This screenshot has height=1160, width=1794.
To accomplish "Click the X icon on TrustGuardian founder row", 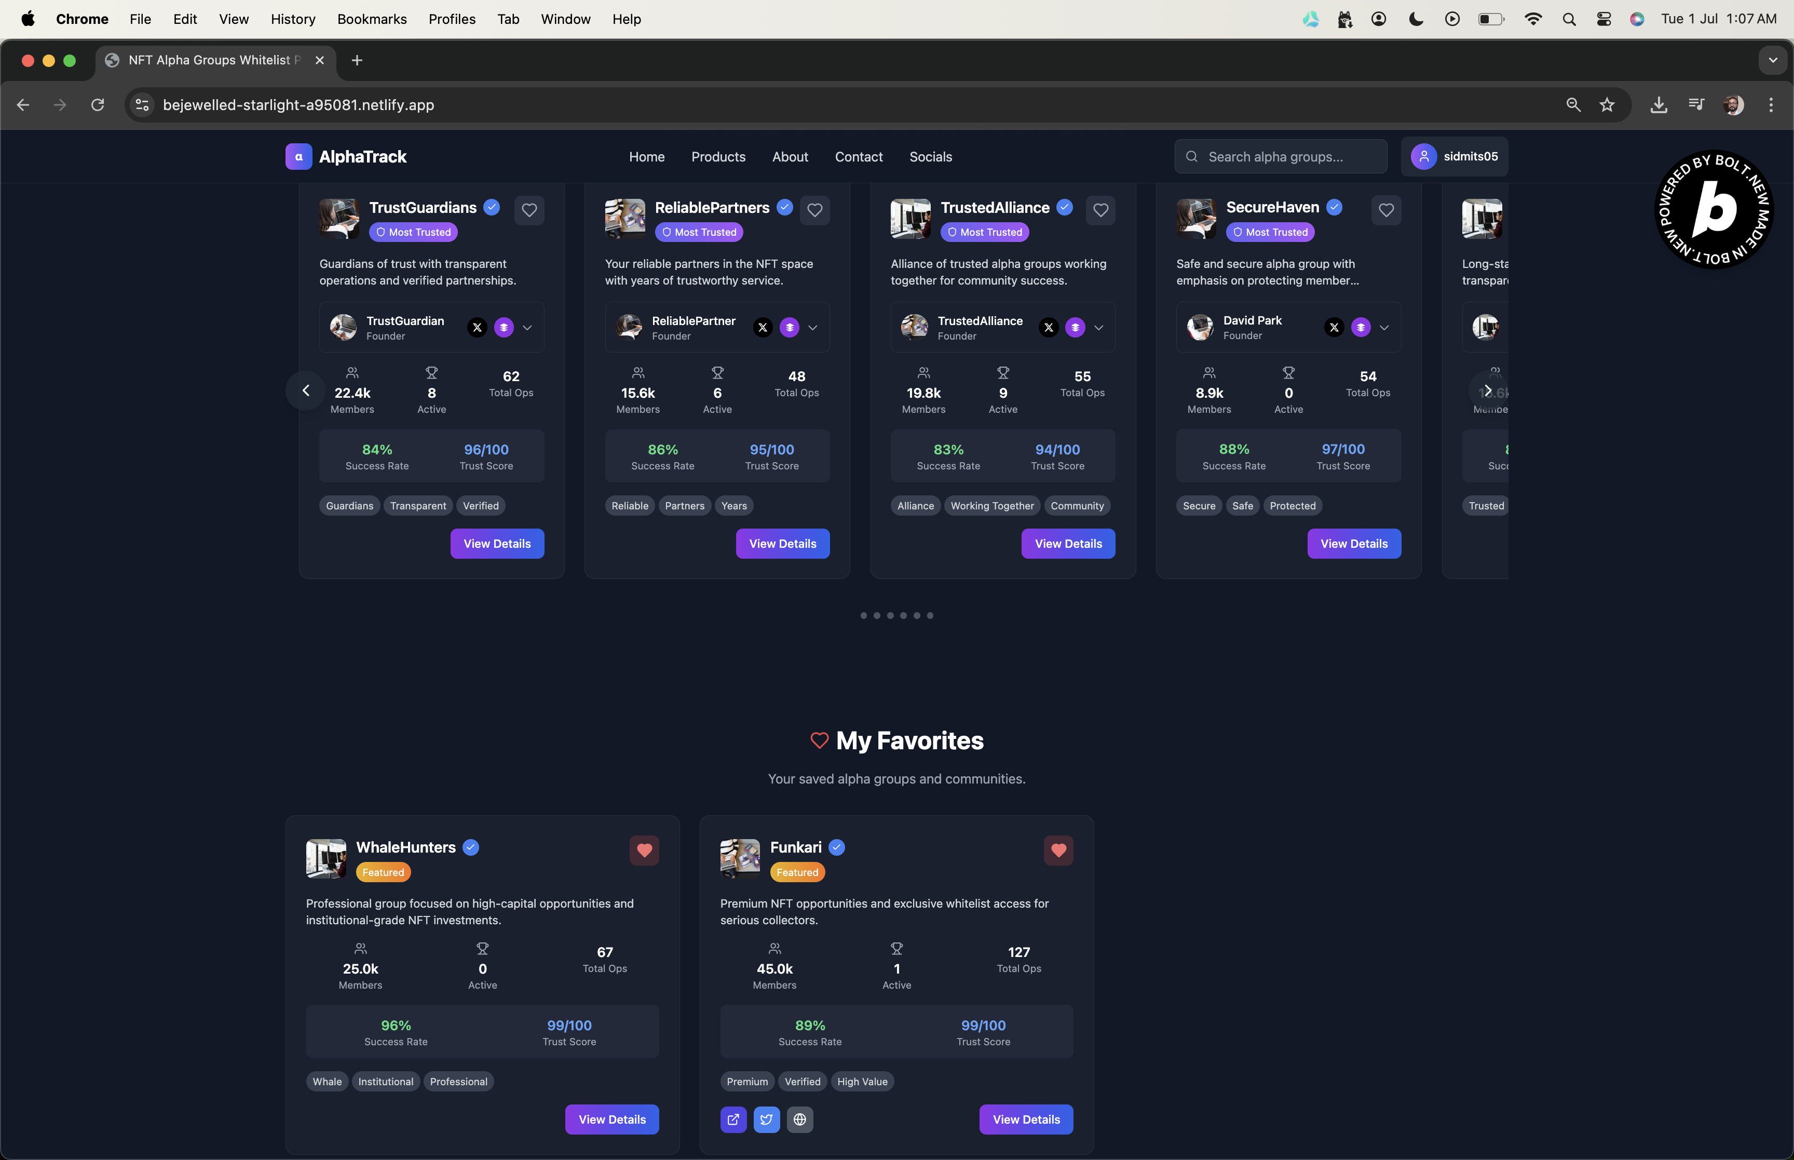I will 477,328.
